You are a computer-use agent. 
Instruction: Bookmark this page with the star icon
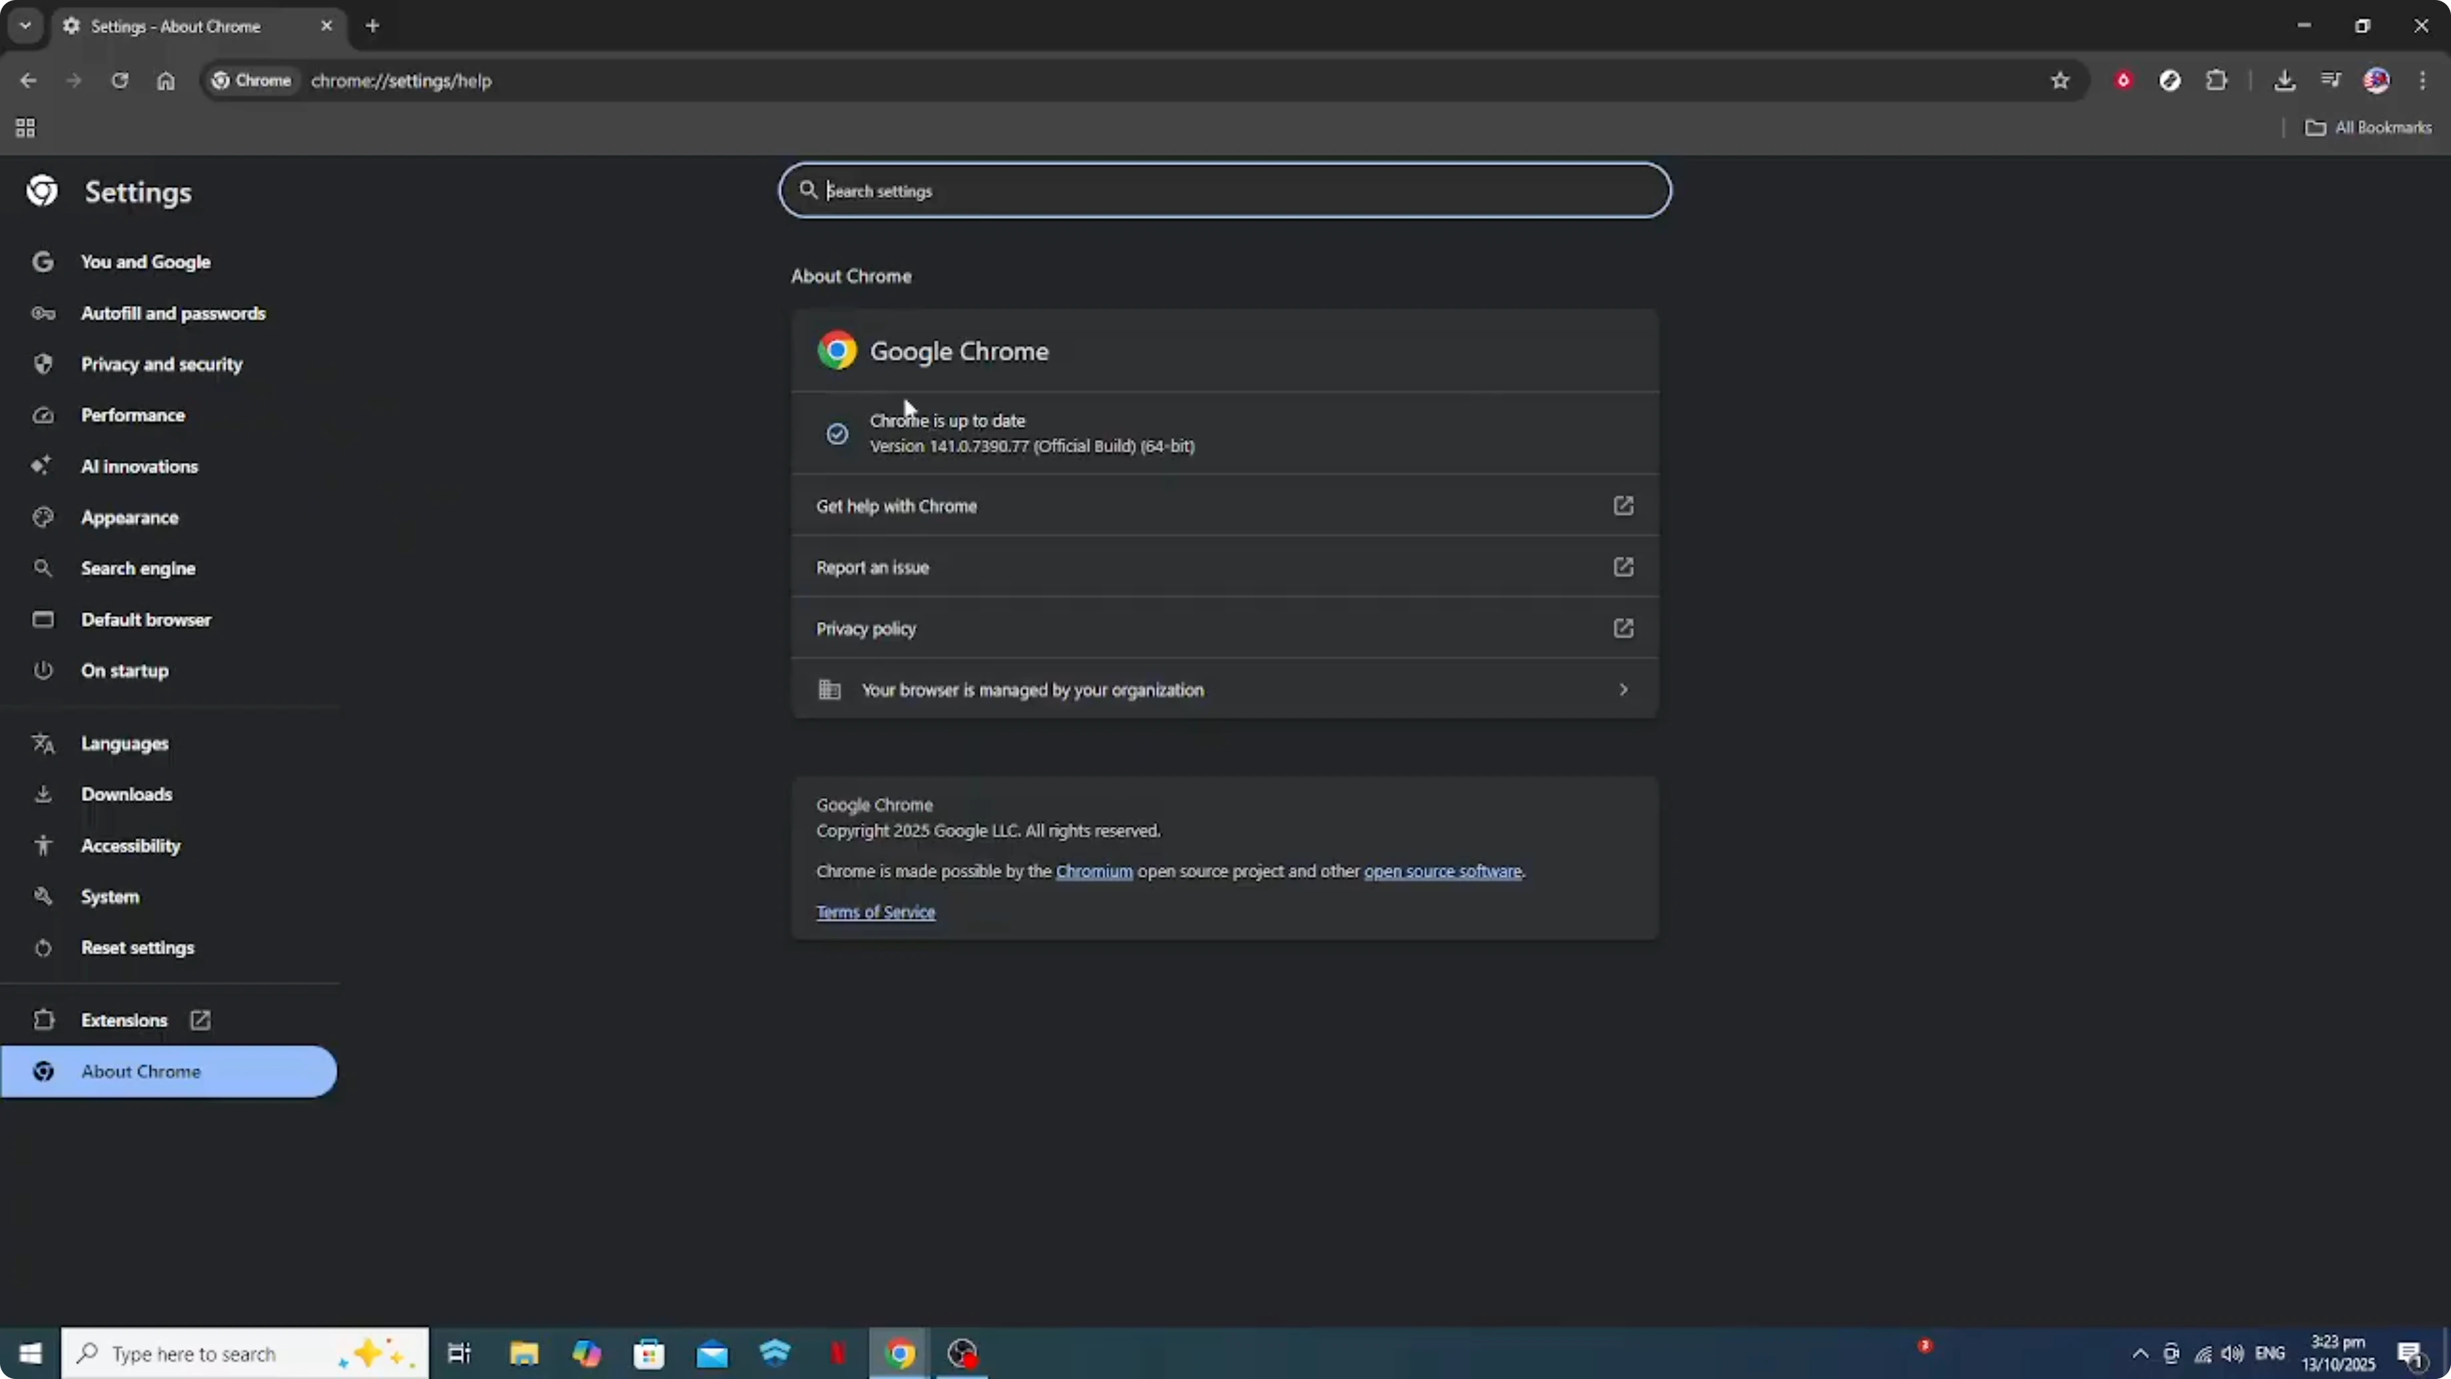2060,81
